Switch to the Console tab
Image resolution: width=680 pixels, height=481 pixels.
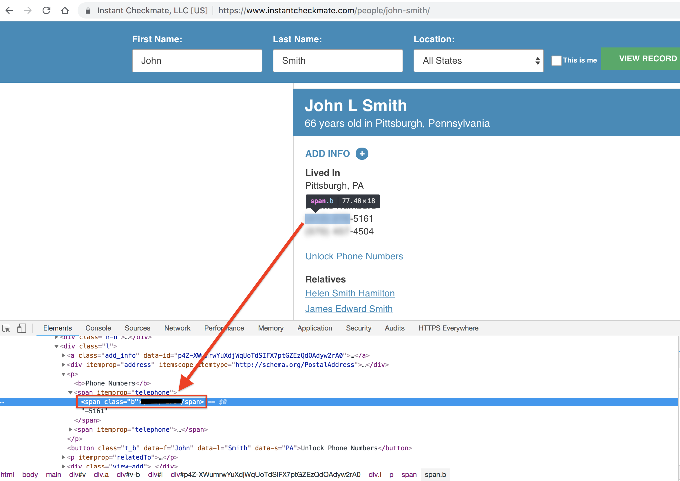(98, 328)
